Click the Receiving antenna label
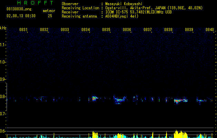The width and height of the screenshot is (217, 138). (x=79, y=16)
